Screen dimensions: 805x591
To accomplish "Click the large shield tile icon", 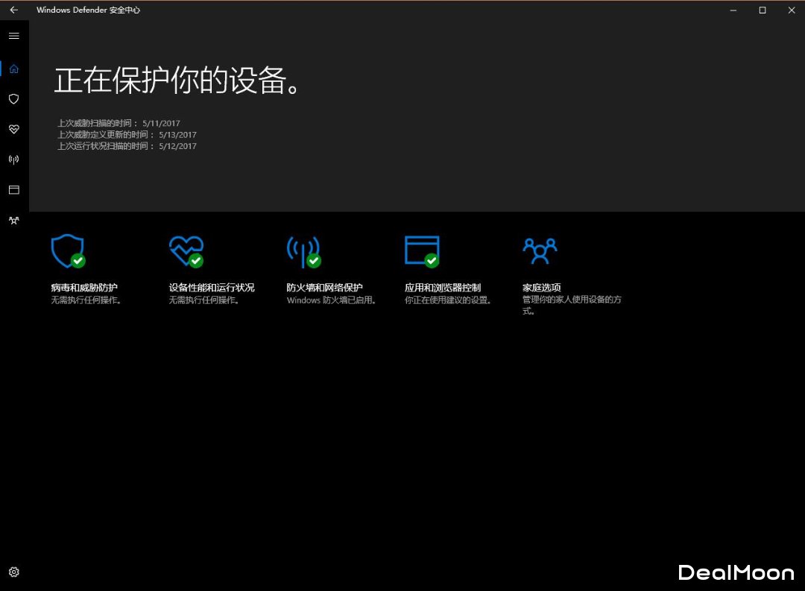I will [67, 251].
